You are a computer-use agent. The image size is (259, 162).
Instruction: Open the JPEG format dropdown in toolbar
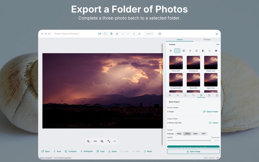pos(150,34)
